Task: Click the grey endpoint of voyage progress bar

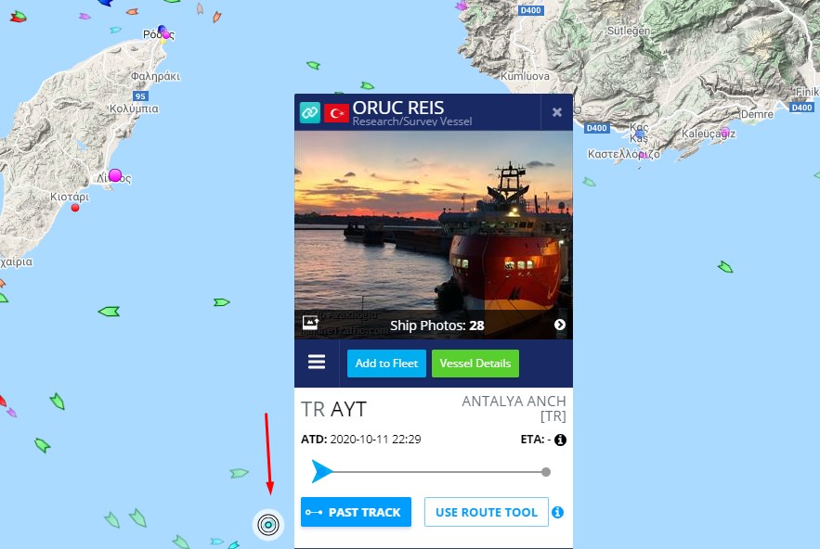Action: (x=546, y=472)
